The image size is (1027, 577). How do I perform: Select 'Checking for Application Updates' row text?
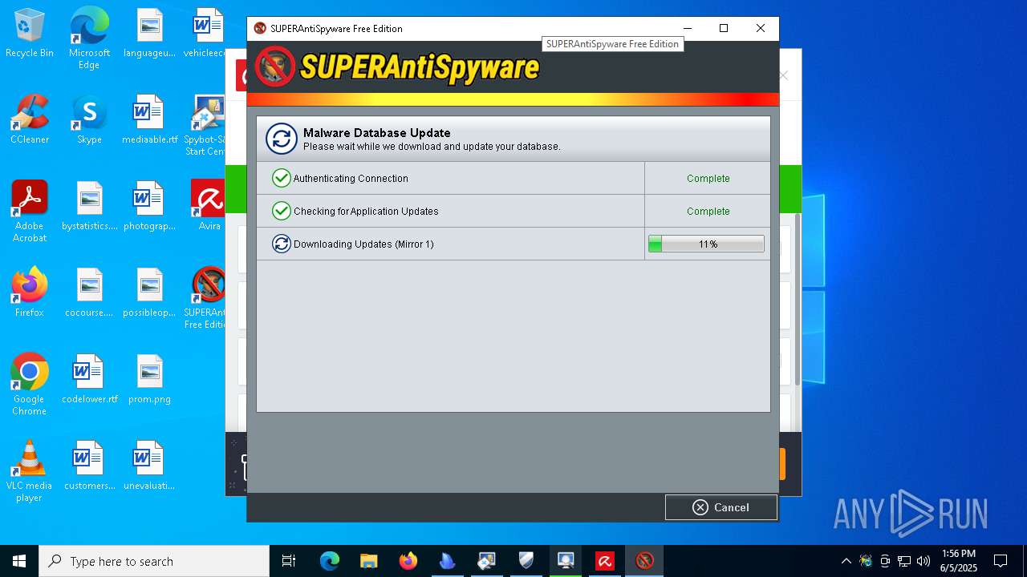click(366, 211)
